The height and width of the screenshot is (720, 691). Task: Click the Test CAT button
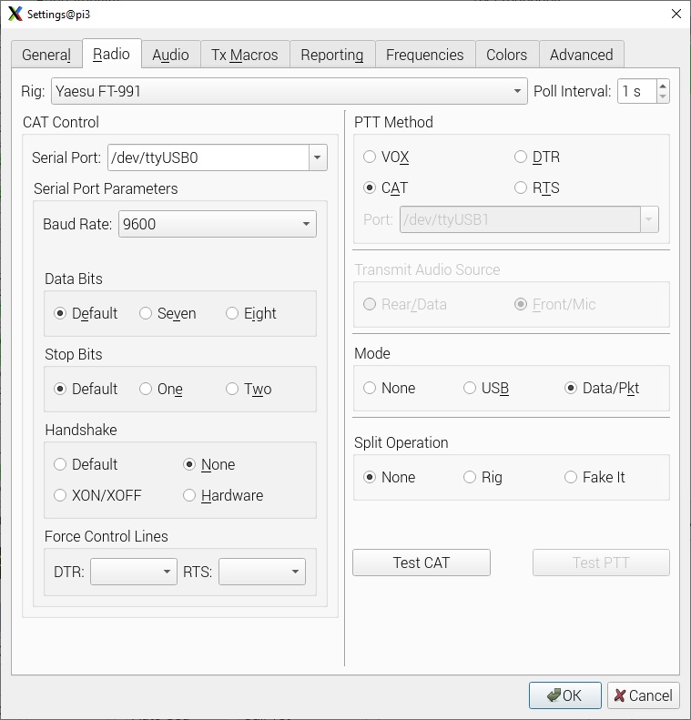(x=422, y=563)
